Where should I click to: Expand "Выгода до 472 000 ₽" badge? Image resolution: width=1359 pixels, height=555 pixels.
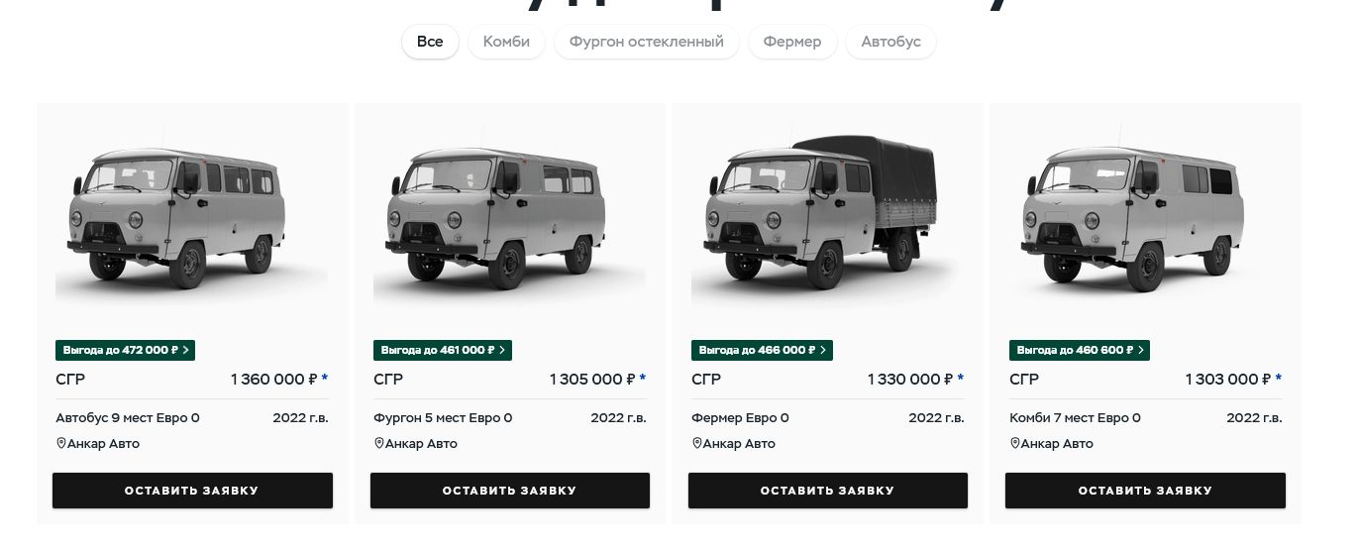coord(125,350)
